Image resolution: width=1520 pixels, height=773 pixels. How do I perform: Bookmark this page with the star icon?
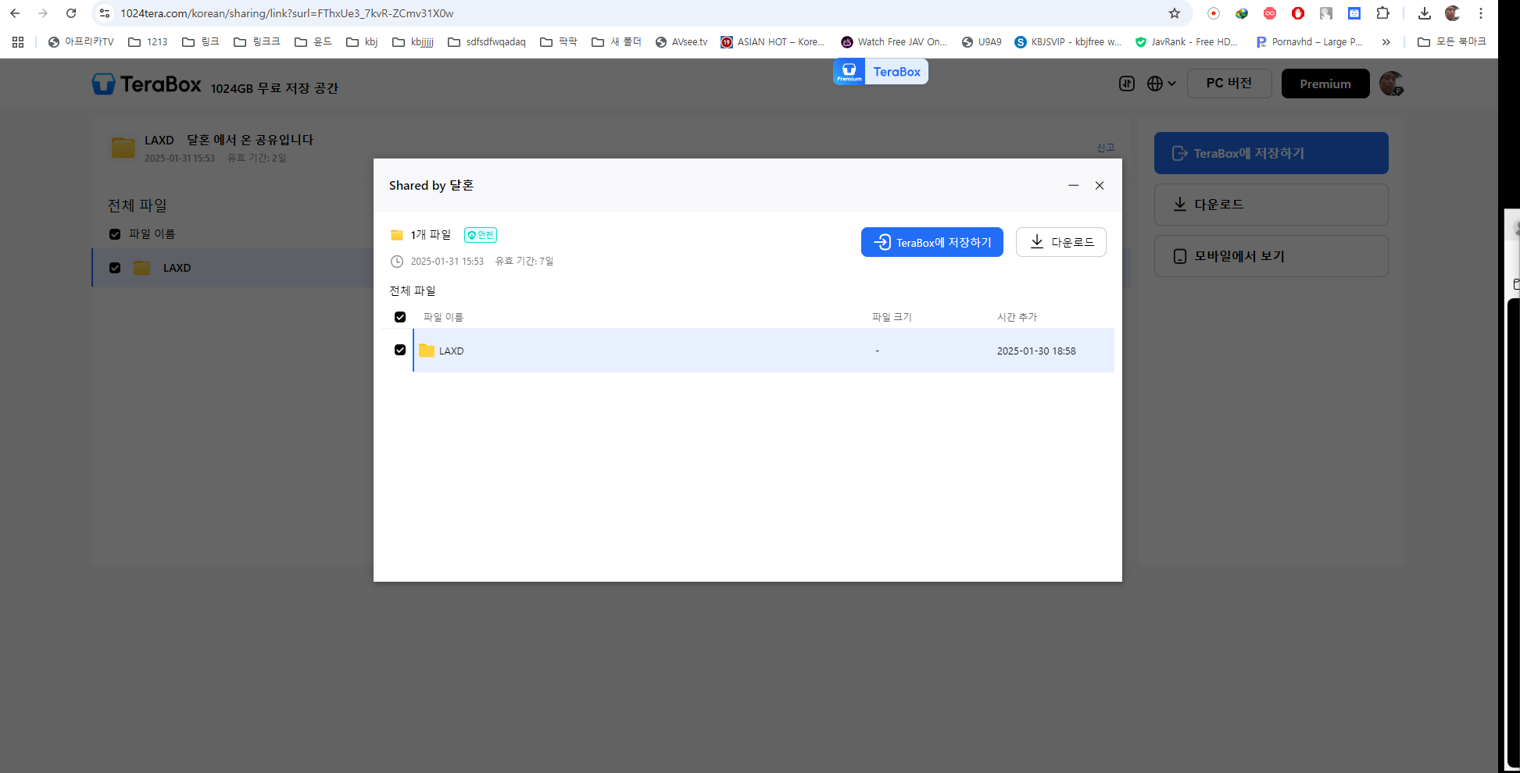click(x=1175, y=13)
